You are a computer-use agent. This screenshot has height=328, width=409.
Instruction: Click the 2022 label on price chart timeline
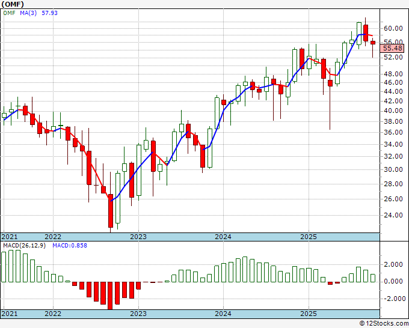(x=53, y=237)
